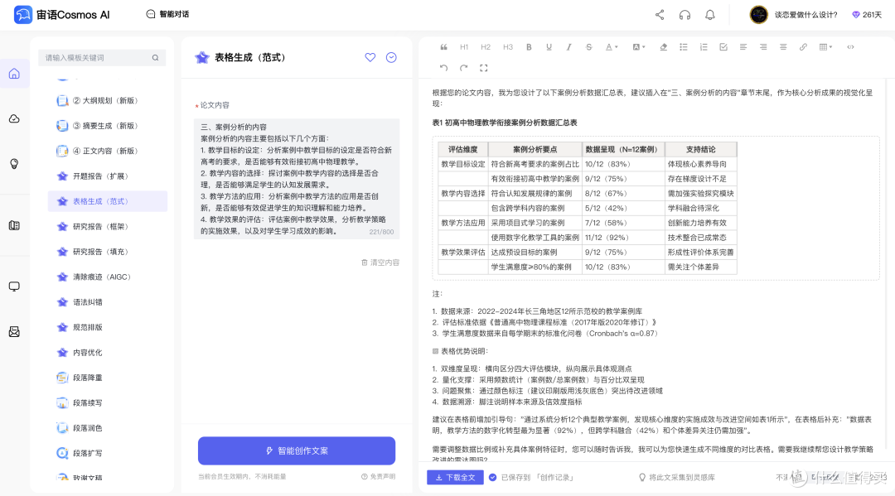Select 内容优化 template
This screenshot has height=496, width=895.
tap(107, 352)
